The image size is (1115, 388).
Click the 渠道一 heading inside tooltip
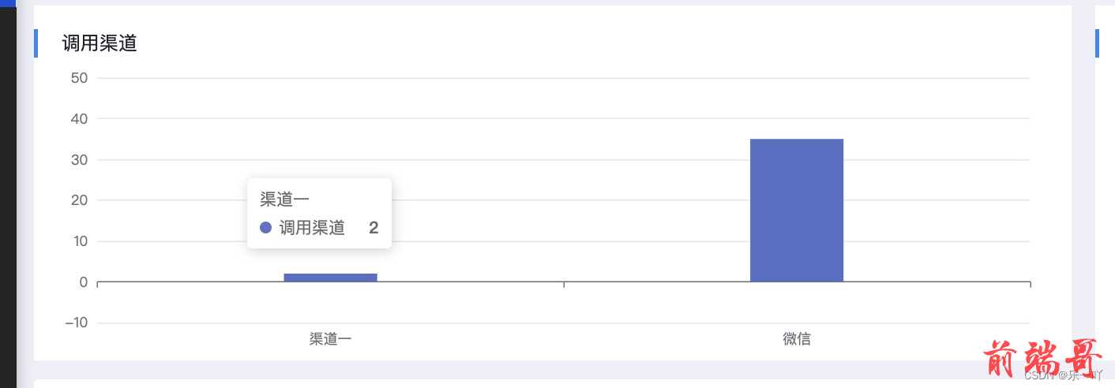coord(280,200)
